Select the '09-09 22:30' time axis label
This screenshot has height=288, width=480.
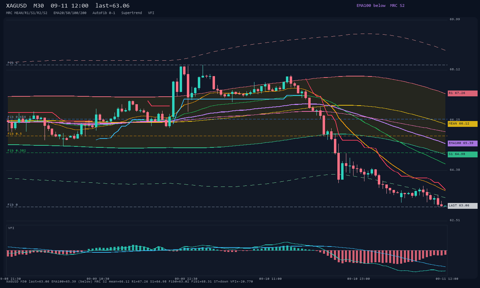click(186, 279)
